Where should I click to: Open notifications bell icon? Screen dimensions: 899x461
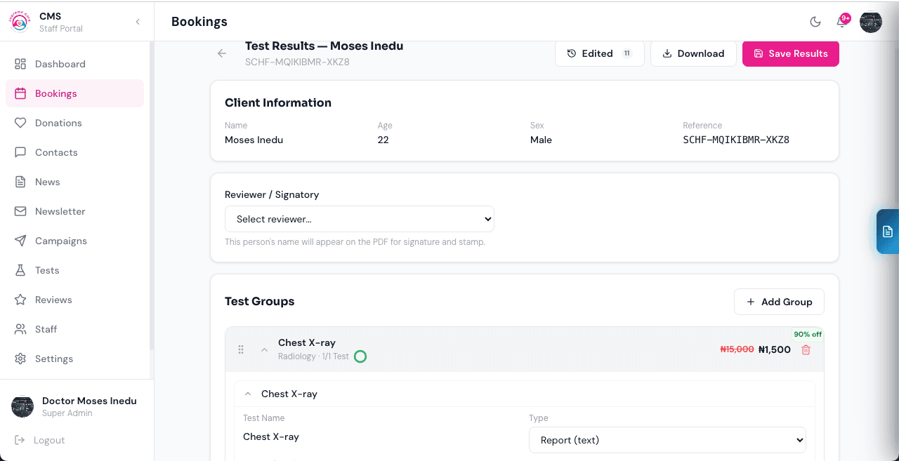pos(841,22)
